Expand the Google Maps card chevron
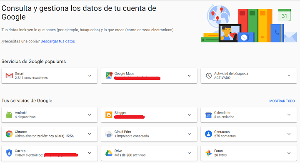The height and width of the screenshot is (164, 300). 189,76
